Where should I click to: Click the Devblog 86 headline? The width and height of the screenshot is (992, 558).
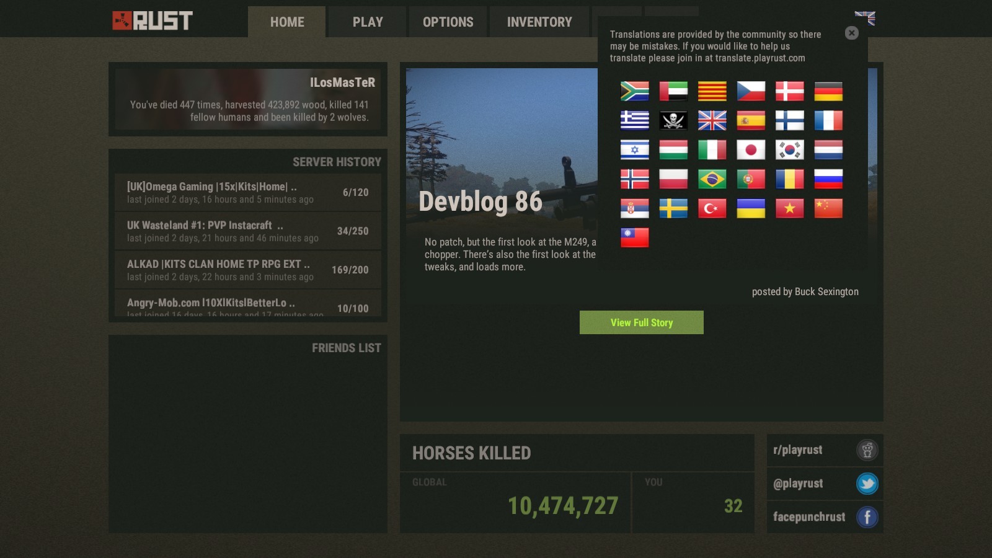click(480, 201)
